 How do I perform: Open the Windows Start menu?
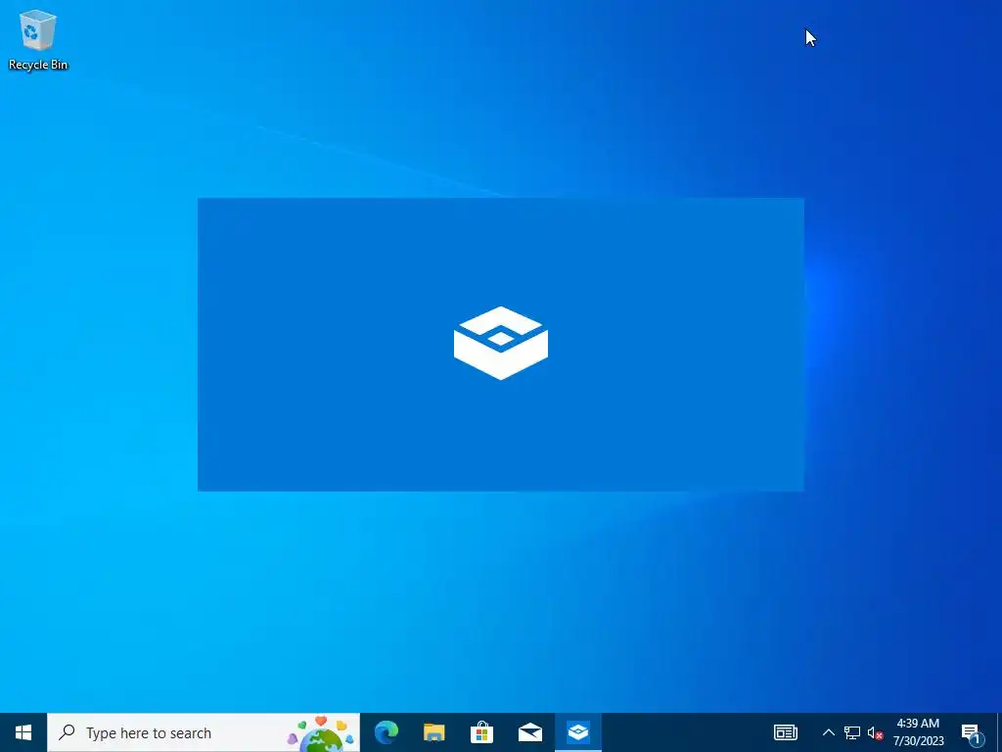click(x=23, y=732)
